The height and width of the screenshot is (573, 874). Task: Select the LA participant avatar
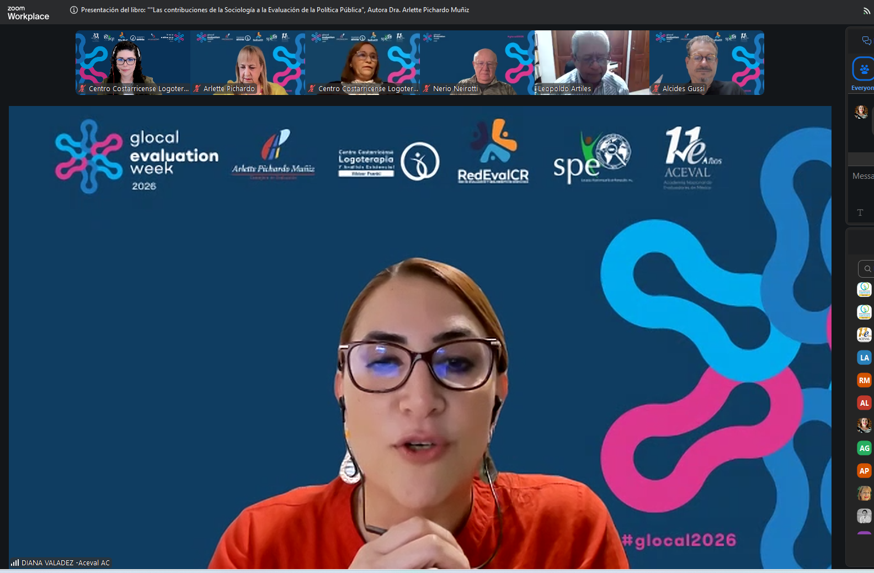click(864, 358)
